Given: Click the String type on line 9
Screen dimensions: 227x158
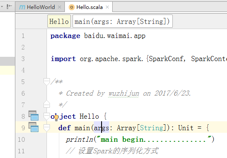Looking at the screenshot, I should pyautogui.click(x=151, y=128).
